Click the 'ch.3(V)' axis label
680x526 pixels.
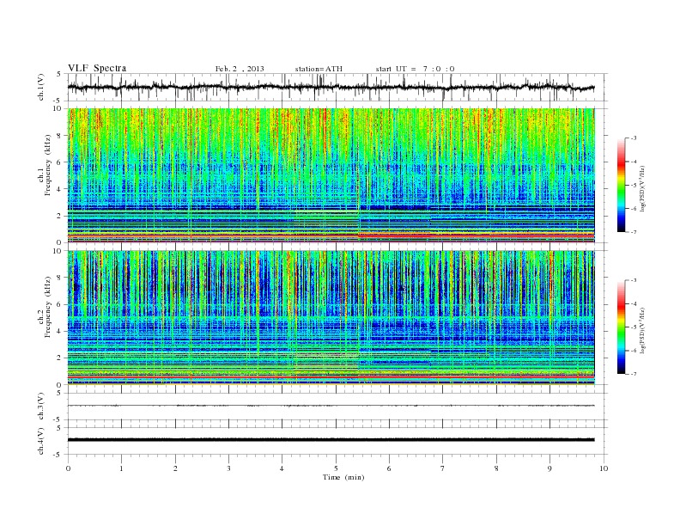click(x=41, y=407)
